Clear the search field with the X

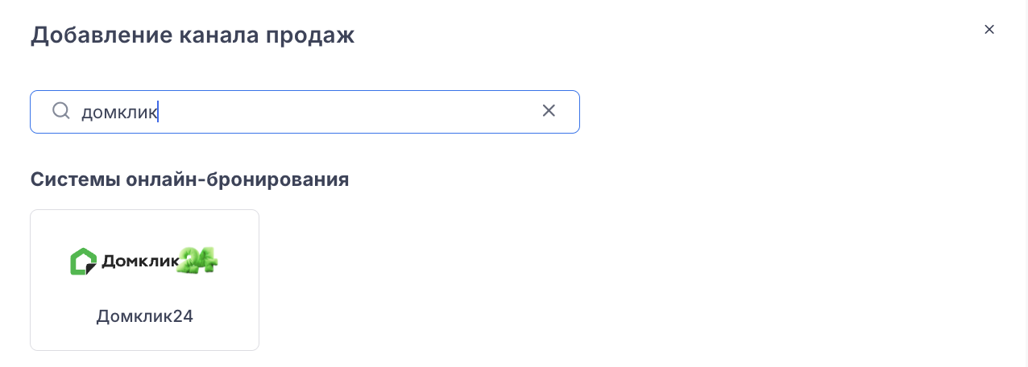549,111
